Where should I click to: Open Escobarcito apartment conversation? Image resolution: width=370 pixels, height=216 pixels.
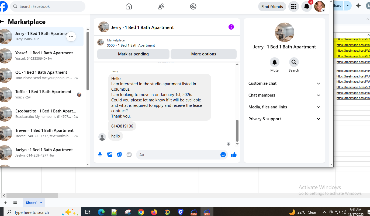42,114
